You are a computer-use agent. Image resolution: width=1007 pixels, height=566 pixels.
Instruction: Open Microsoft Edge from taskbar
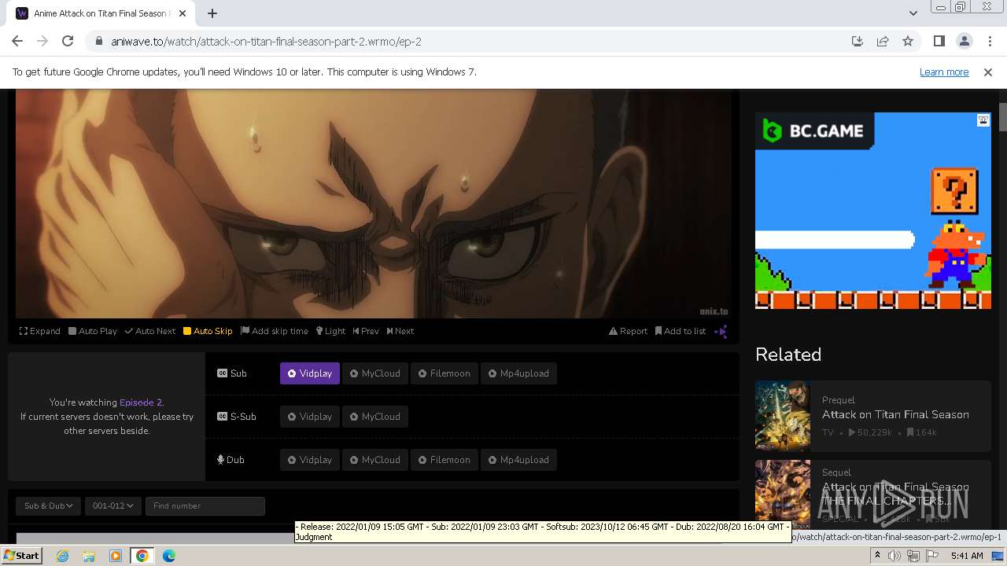(169, 556)
